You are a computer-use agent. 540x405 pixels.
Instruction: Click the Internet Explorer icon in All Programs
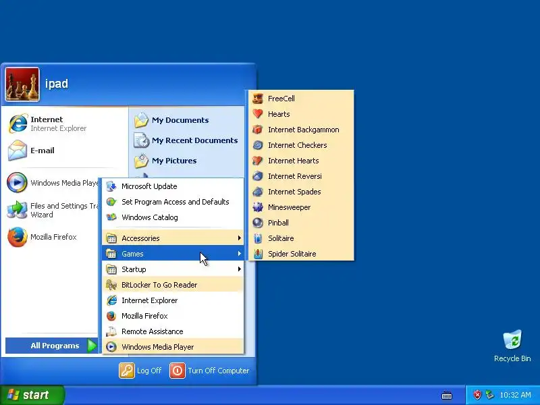tap(111, 300)
